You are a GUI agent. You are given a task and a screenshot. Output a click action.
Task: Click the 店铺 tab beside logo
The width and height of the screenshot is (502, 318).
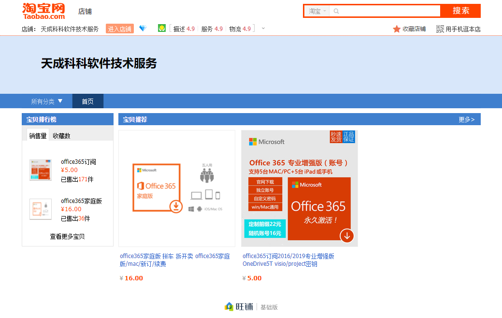[85, 12]
